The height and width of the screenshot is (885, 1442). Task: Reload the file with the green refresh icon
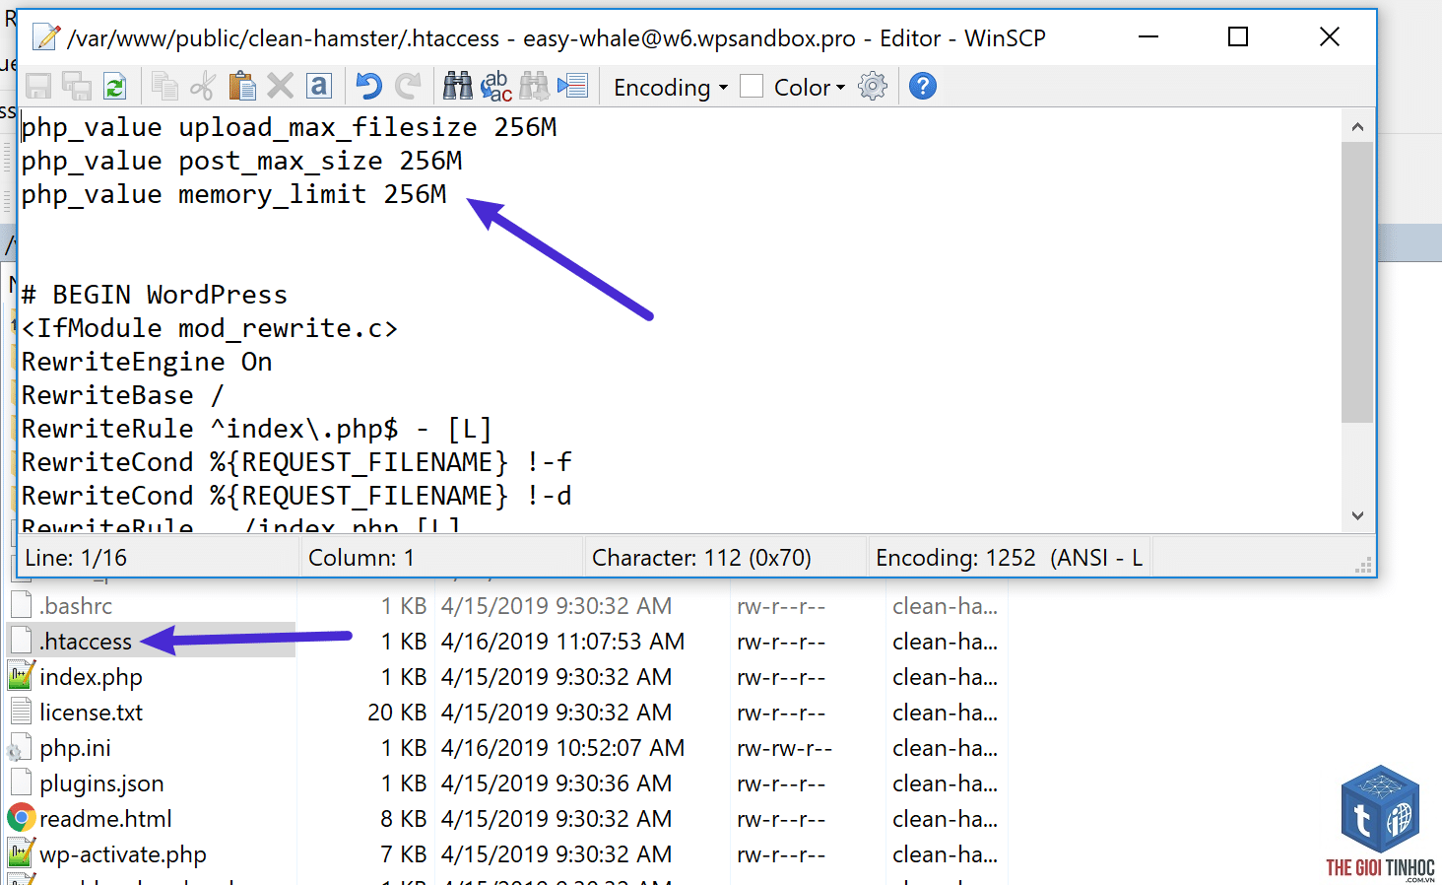(x=115, y=87)
